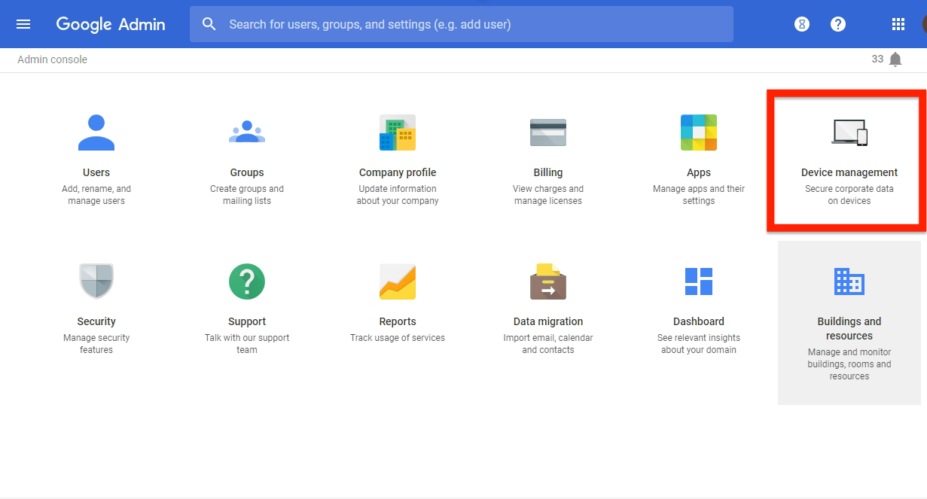
Task: Open the Reports chart icon
Action: click(398, 281)
